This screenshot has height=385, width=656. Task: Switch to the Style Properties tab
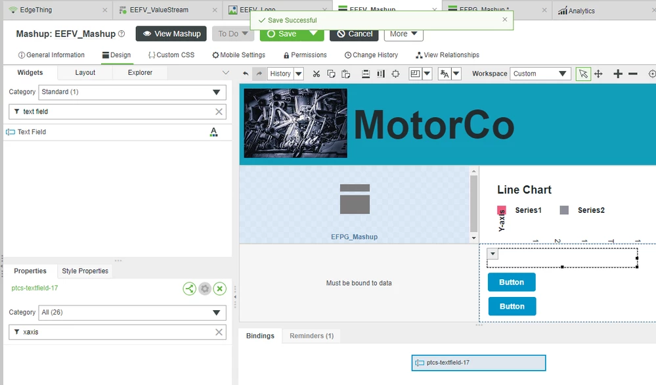pos(85,271)
